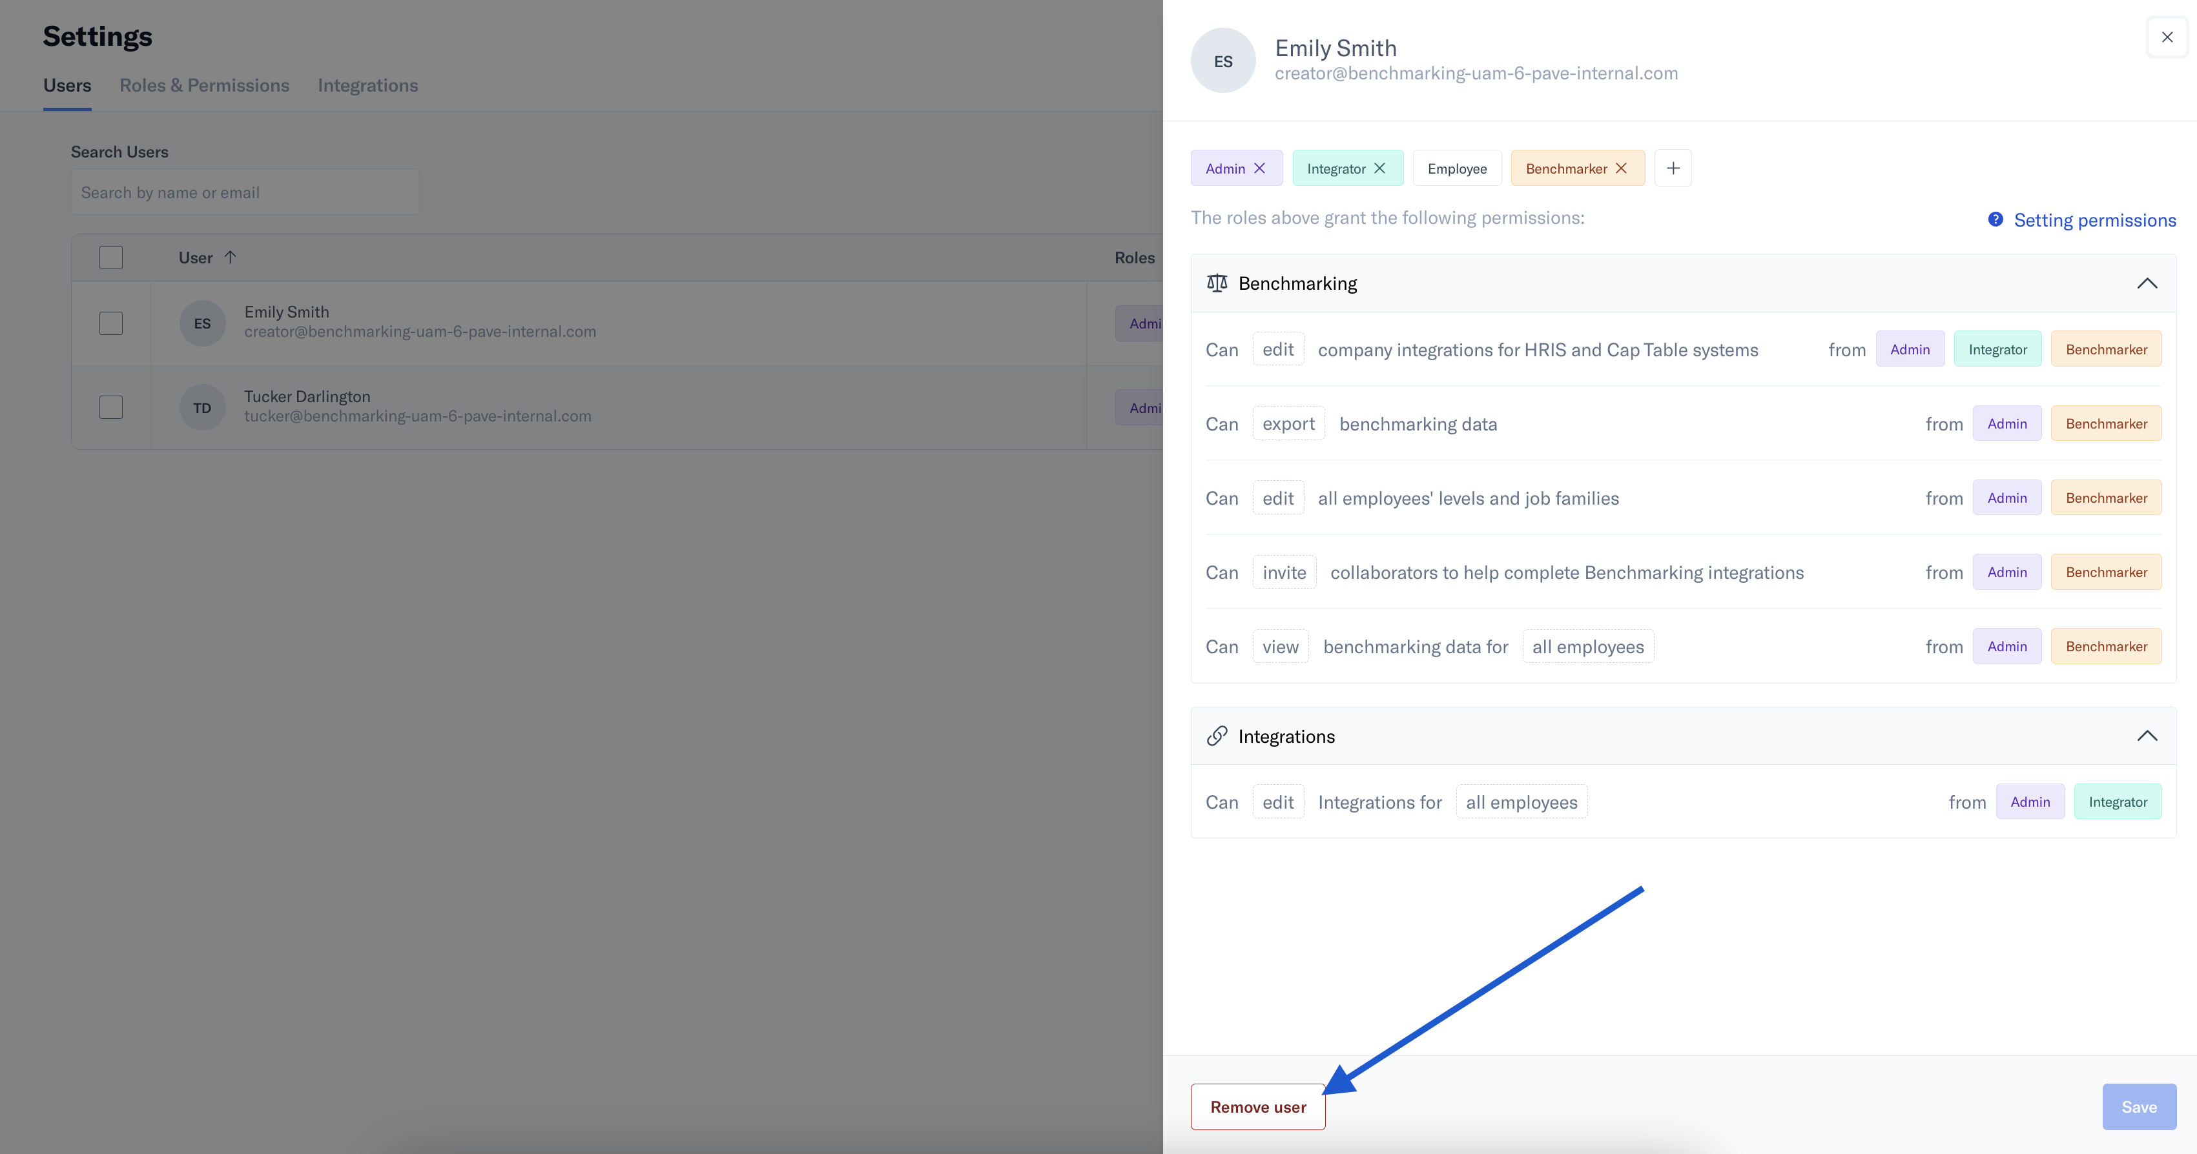Click the Remove user button
Viewport: 2197px width, 1154px height.
[1257, 1106]
